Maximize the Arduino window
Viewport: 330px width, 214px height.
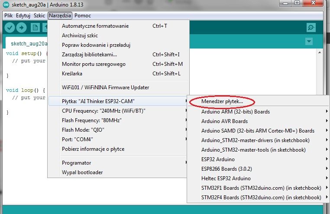(x=297, y=3)
